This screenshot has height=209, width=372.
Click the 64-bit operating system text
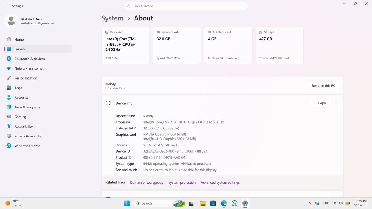point(177,164)
